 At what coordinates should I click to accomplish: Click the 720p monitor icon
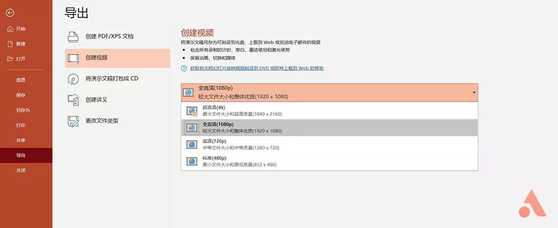click(192, 144)
